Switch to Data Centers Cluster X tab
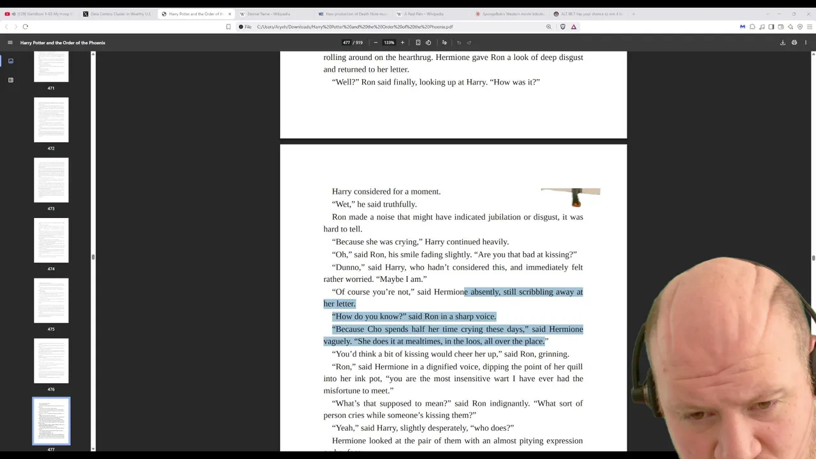Screen dimensions: 816x459 coord(117,14)
